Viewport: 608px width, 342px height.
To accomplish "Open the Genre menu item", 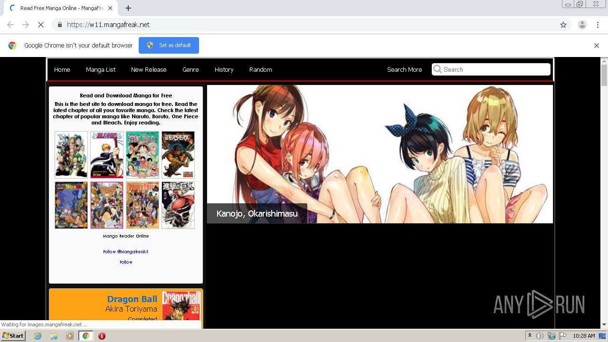I will pyautogui.click(x=190, y=69).
